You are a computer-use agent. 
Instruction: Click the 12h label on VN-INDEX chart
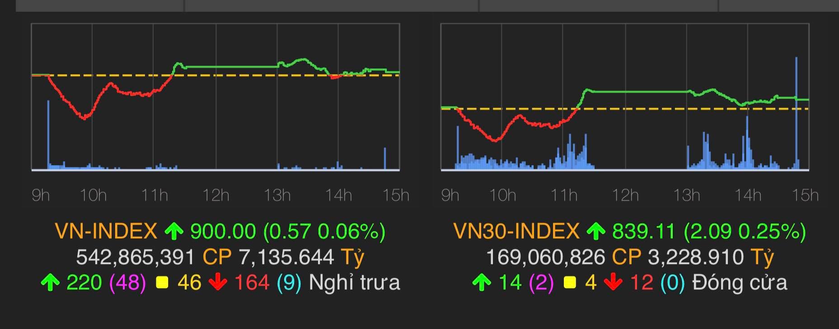click(x=216, y=195)
